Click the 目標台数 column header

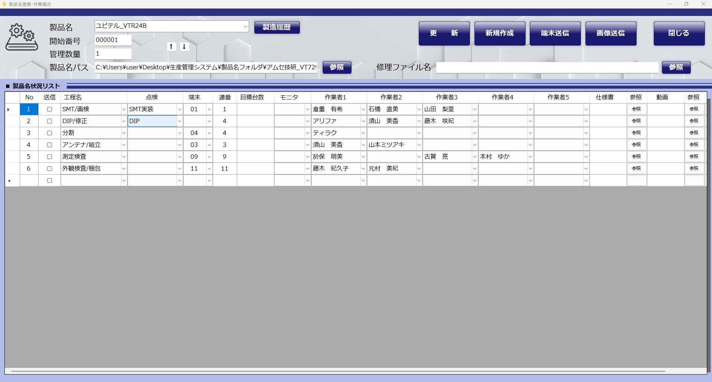255,97
